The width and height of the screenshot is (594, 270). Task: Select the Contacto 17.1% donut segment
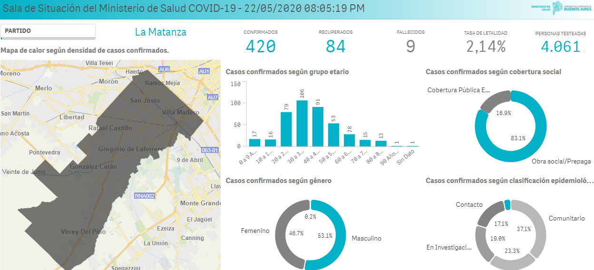488,213
